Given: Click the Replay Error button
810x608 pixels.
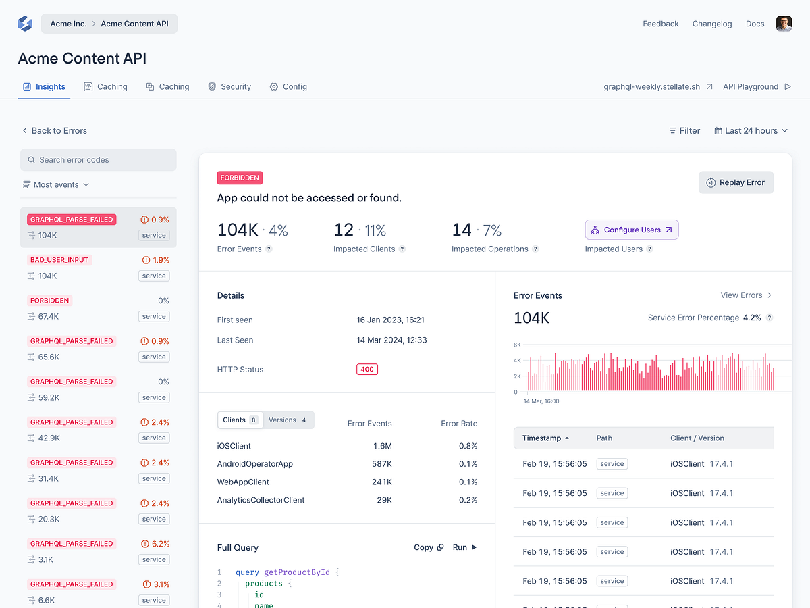Looking at the screenshot, I should coord(736,182).
